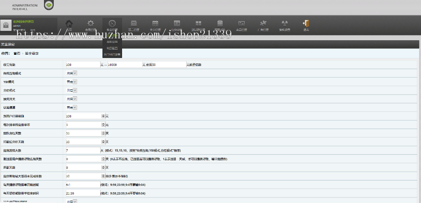This screenshot has height=203, width=421.
Task: Click 奖金设定 in the breadcrumb trail
Action: click(32, 53)
